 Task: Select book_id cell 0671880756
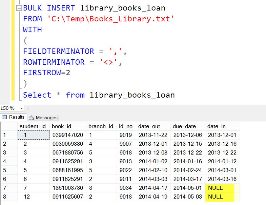click(x=68, y=153)
